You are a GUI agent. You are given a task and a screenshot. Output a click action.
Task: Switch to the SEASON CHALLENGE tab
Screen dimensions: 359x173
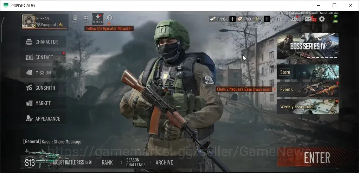pyautogui.click(x=136, y=162)
